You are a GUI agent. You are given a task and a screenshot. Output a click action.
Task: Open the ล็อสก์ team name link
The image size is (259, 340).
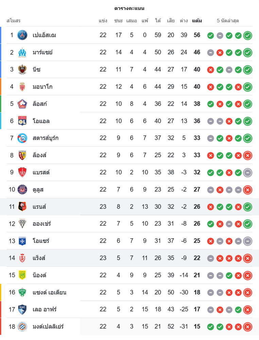coord(40,104)
